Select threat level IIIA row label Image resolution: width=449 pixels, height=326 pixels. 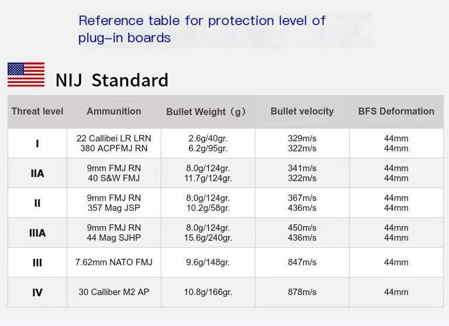(x=37, y=233)
